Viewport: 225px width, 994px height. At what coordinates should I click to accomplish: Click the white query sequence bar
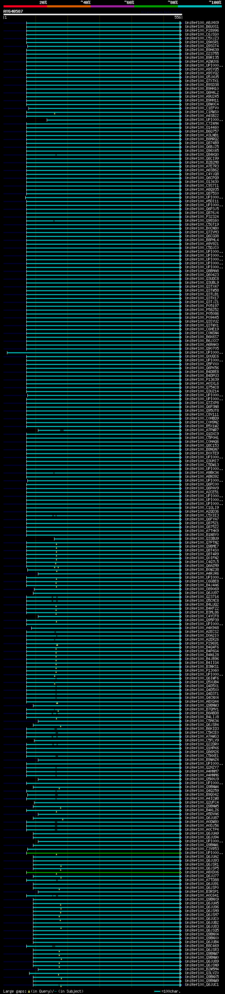[92, 14]
